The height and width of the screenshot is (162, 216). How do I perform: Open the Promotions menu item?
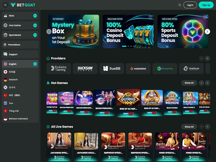point(20,45)
